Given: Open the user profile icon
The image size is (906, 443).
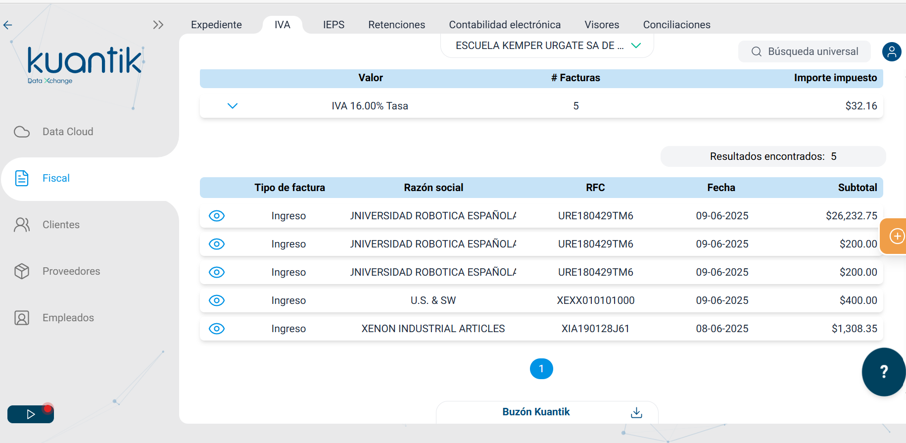Looking at the screenshot, I should 892,51.
